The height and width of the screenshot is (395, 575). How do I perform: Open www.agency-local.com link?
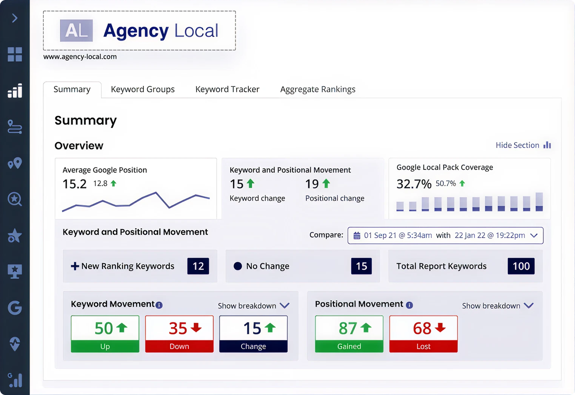point(80,57)
